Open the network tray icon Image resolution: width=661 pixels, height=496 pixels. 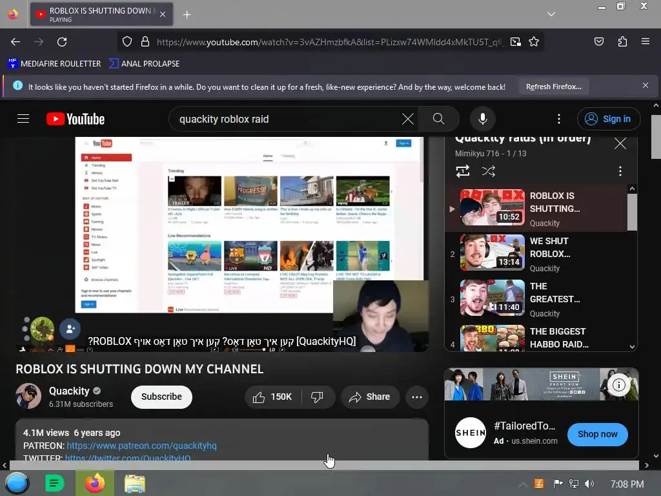574,484
